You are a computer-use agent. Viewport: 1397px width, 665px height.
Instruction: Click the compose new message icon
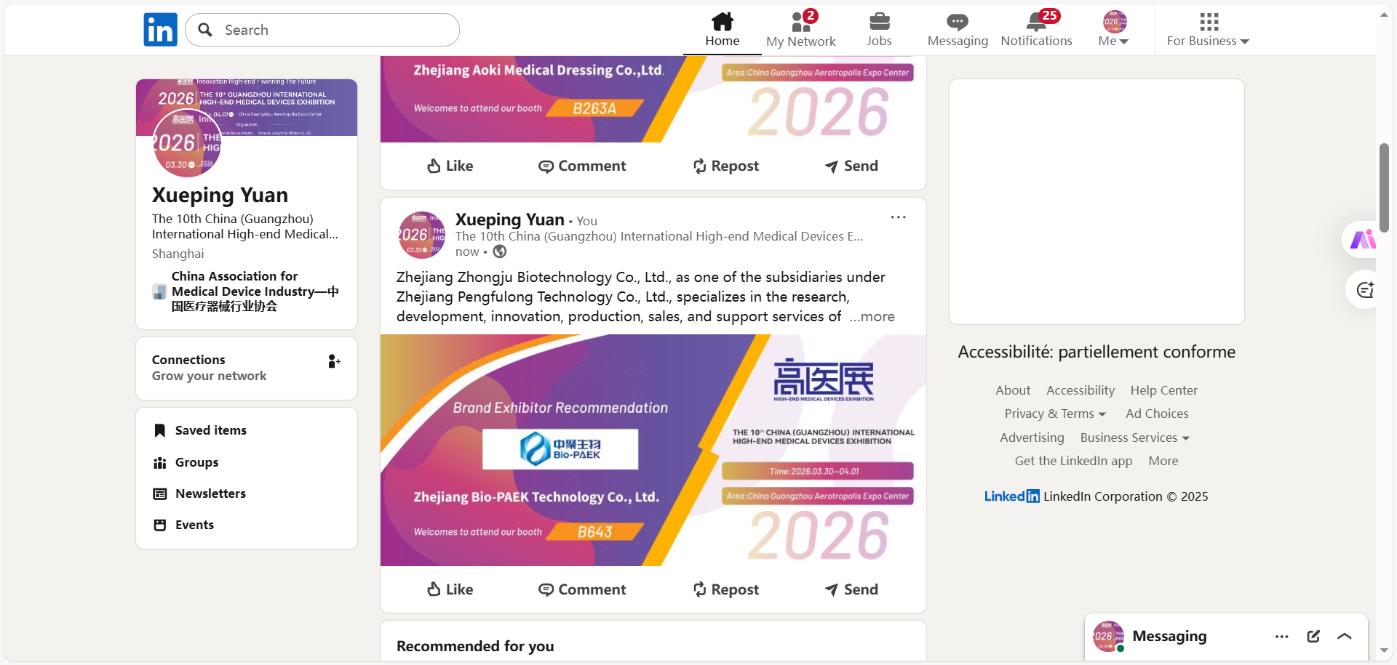click(1313, 637)
